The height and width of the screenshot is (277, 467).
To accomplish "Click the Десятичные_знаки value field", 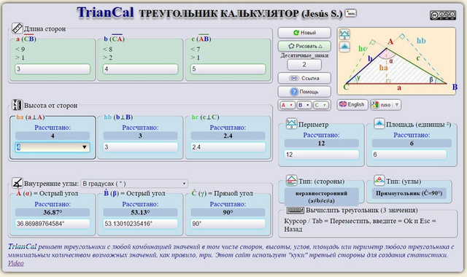I will point(304,65).
